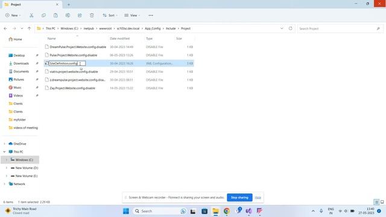Click the Hide link in sharing bar
386x217 pixels.
pyautogui.click(x=258, y=198)
